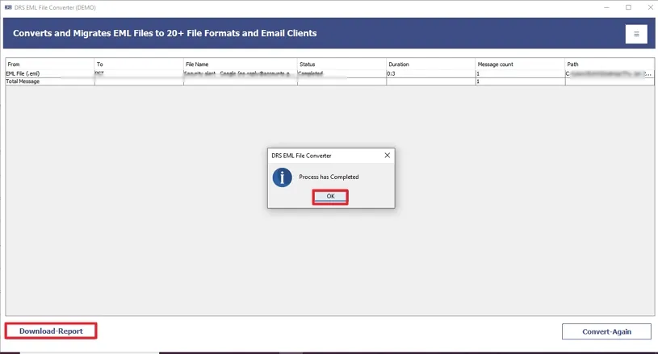Click the blue information icon in dialog

282,177
